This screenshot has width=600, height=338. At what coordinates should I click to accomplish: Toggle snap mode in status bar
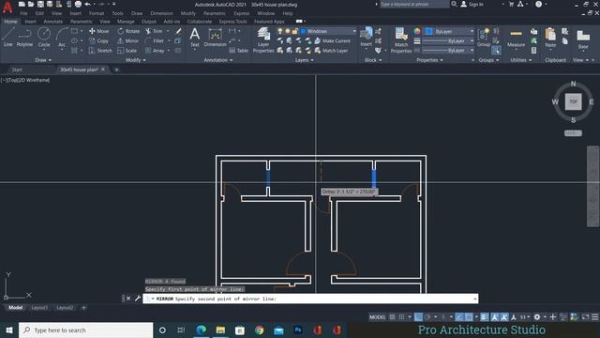(401, 317)
